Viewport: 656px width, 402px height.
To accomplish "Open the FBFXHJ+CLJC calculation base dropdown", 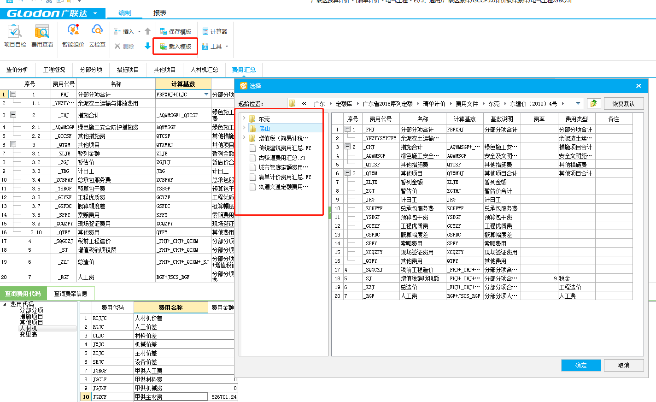I will click(206, 94).
